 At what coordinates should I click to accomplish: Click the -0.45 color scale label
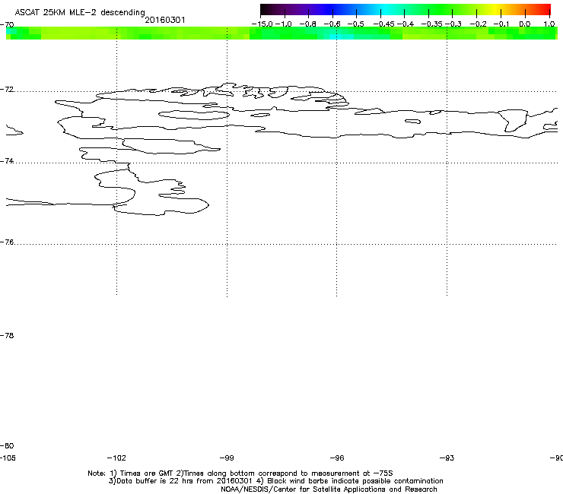tap(384, 24)
